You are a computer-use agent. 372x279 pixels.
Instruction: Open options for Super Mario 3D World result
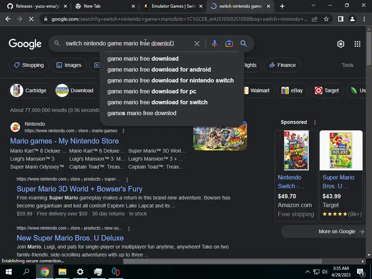[127, 179]
